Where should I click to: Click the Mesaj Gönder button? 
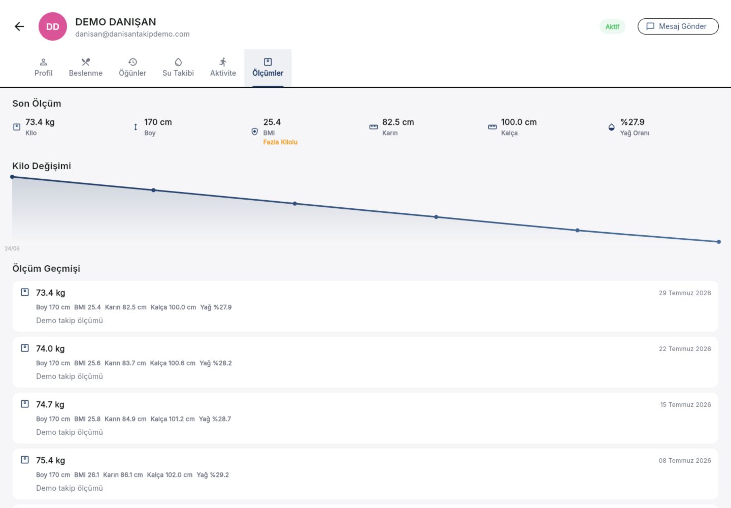[x=678, y=26]
